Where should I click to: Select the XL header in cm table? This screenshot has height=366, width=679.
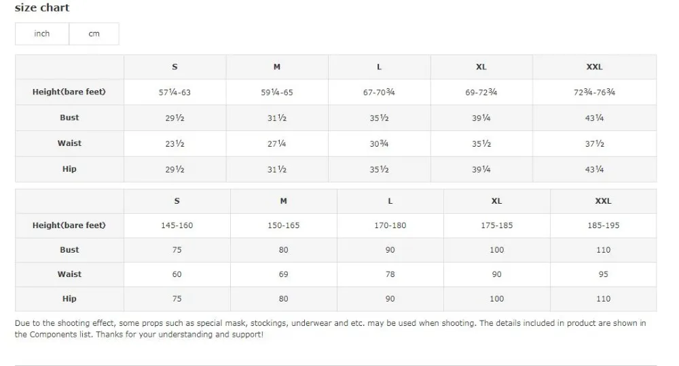(x=497, y=201)
